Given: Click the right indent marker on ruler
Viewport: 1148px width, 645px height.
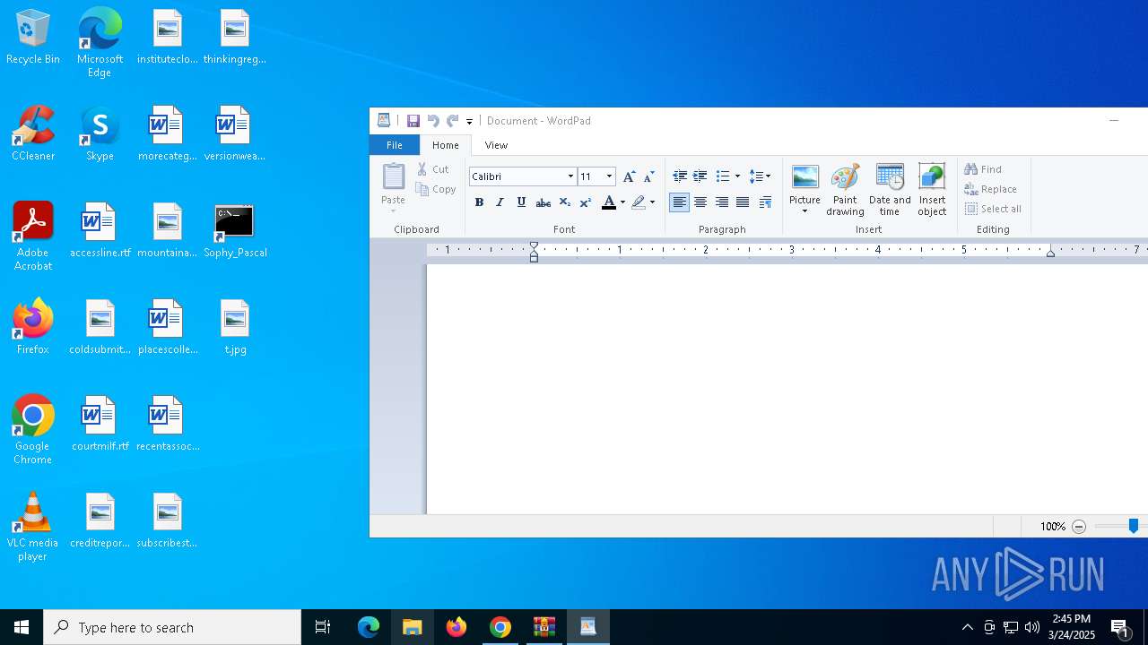Looking at the screenshot, I should (x=1050, y=254).
